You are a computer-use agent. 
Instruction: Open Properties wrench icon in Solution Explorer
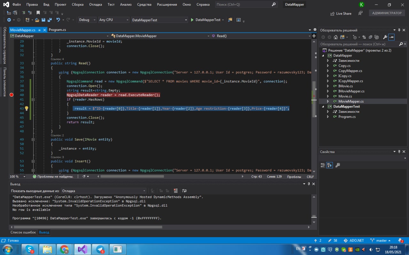(385, 37)
